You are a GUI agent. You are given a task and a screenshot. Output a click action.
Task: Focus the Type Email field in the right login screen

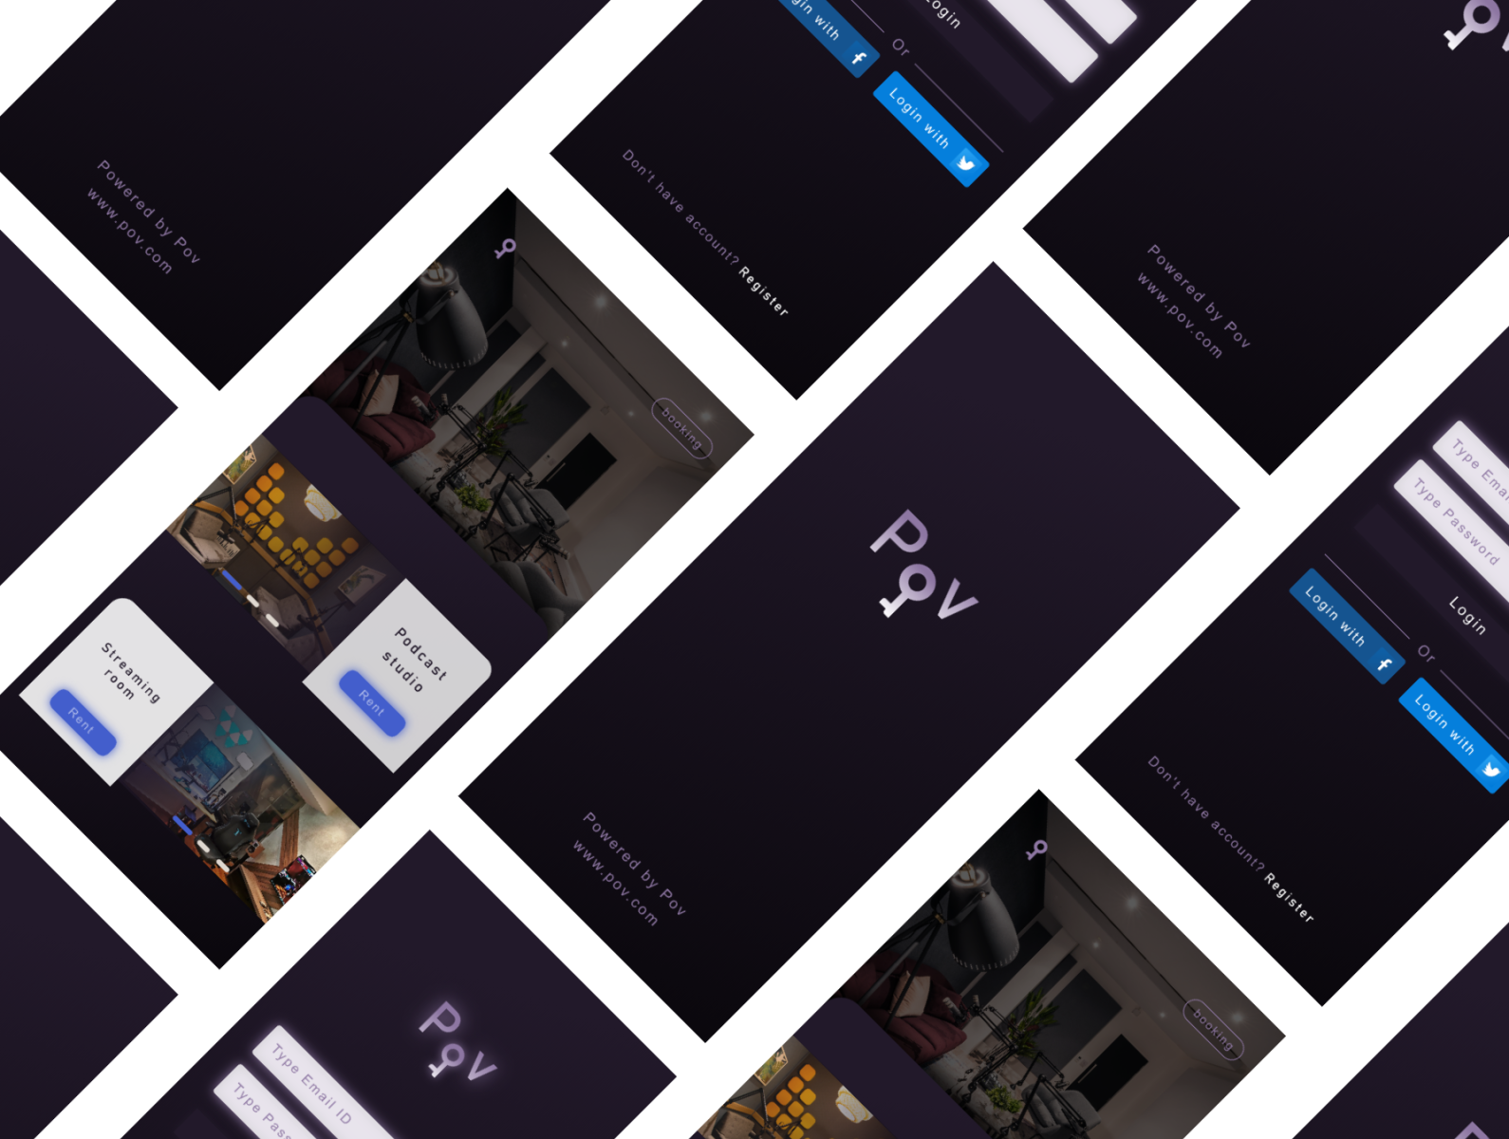pos(1476,465)
